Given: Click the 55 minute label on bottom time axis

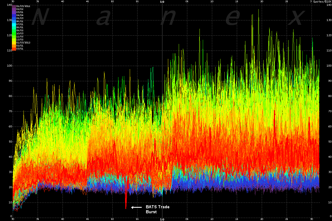Looking at the screenshot, I should [x=137, y=219].
